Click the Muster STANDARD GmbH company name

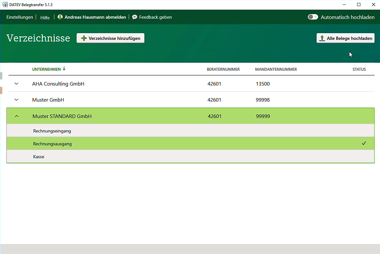point(62,116)
